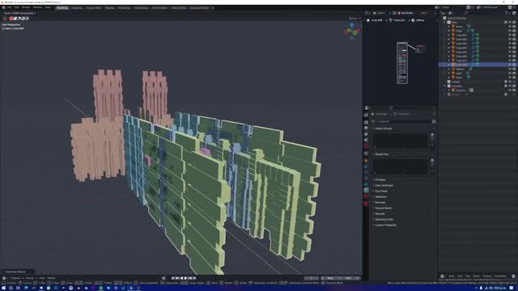This screenshot has width=518, height=291.
Task: Click the timeline Start frame field
Action: coord(332,278)
